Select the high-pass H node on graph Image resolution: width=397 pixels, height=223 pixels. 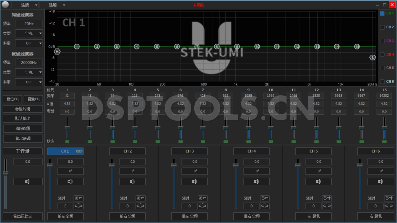(x=57, y=52)
